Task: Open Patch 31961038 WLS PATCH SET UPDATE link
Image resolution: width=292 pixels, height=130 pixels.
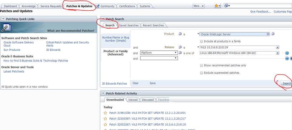Action: pos(147,113)
